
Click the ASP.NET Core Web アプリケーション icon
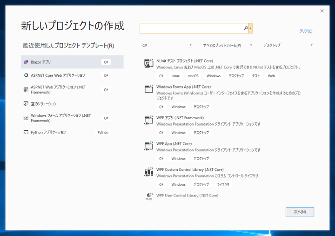[x=26, y=75]
